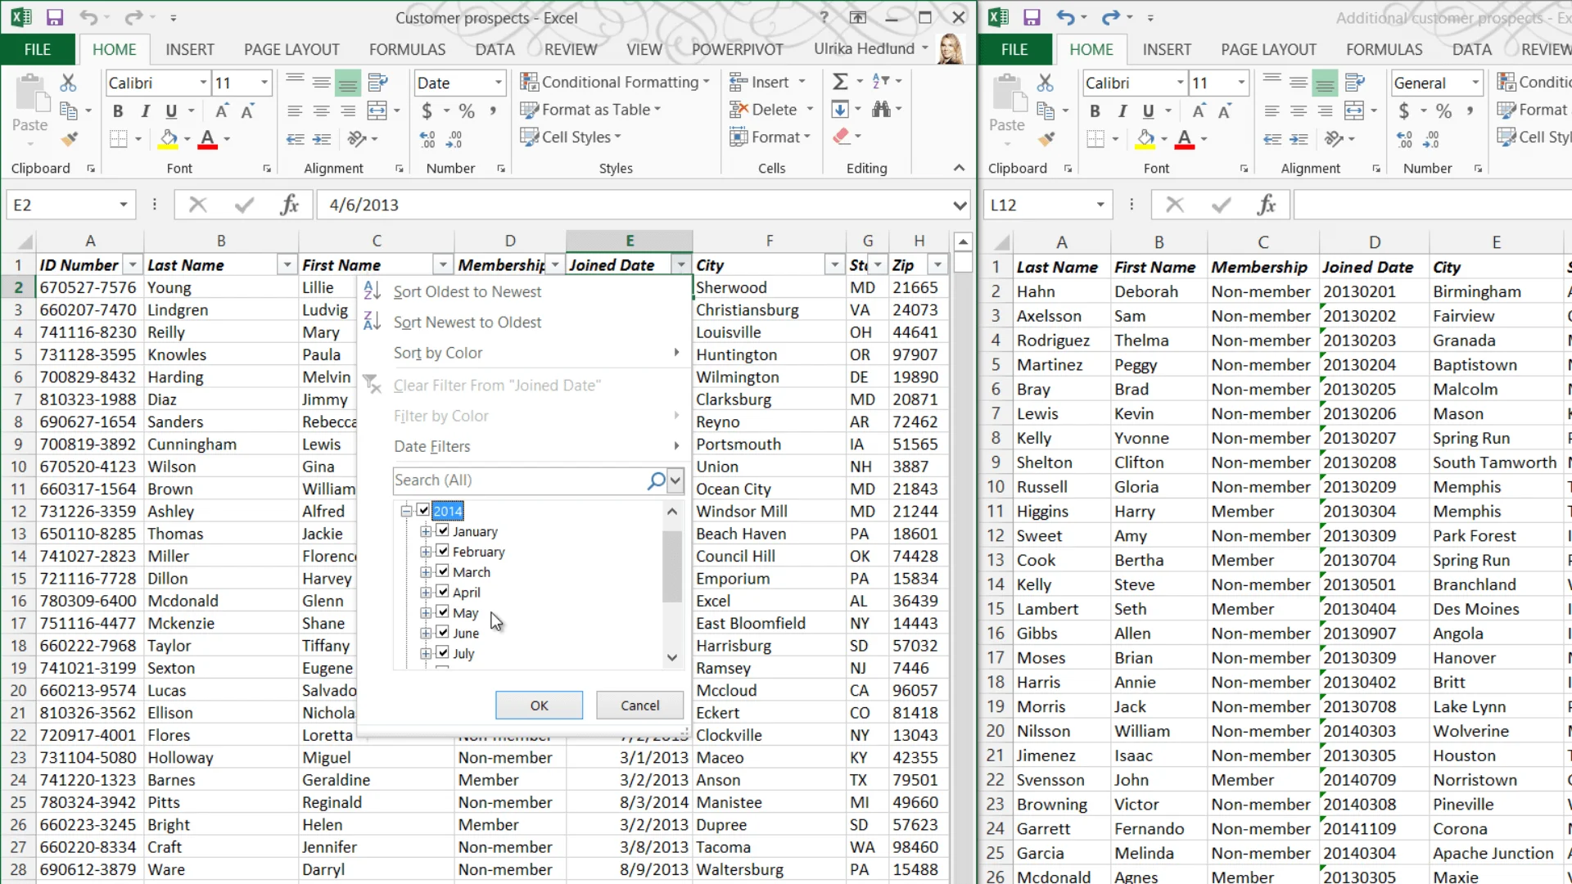Image resolution: width=1572 pixels, height=884 pixels.
Task: Click OK in the filter dialog
Action: pyautogui.click(x=539, y=706)
